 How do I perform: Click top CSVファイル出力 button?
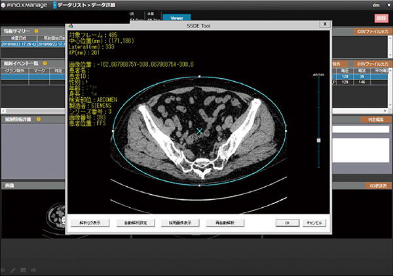pyautogui.click(x=372, y=31)
